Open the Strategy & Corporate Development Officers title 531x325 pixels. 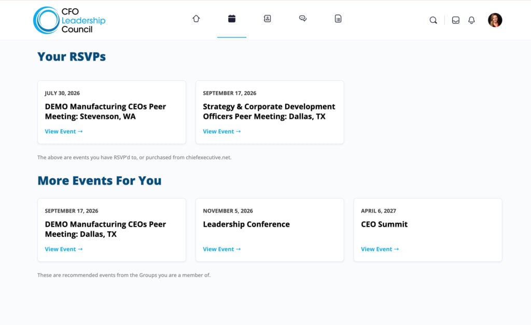coord(269,111)
